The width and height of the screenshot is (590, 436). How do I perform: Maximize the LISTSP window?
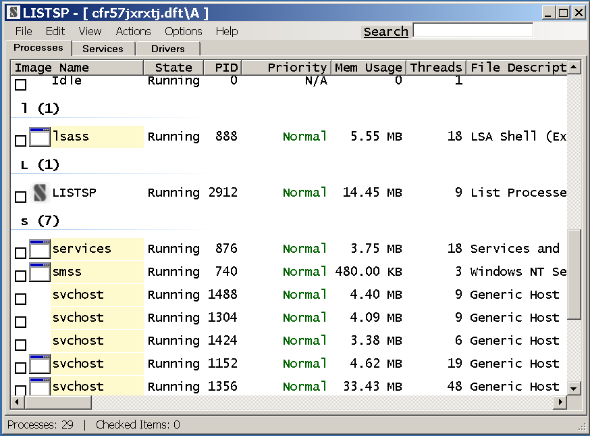coord(563,13)
